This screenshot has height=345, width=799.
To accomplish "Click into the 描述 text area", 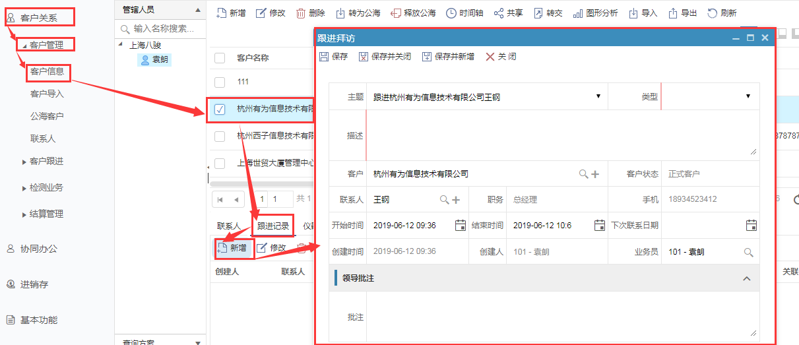I will [561, 135].
